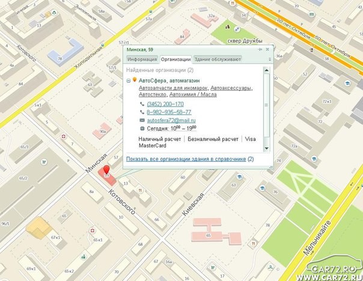Click the Киевская street label

(x=193, y=204)
